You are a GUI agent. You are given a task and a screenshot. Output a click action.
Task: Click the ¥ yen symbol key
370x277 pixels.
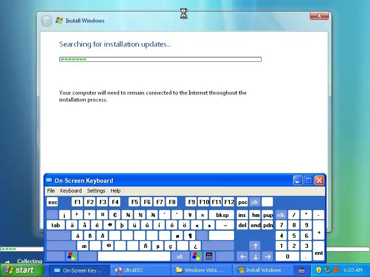pyautogui.click(x=190, y=215)
